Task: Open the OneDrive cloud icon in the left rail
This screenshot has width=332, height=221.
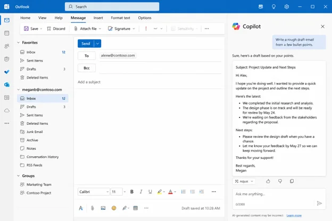Action: (7, 110)
